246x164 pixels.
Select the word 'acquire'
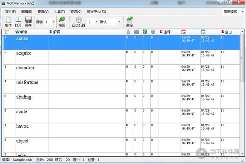(x=24, y=53)
